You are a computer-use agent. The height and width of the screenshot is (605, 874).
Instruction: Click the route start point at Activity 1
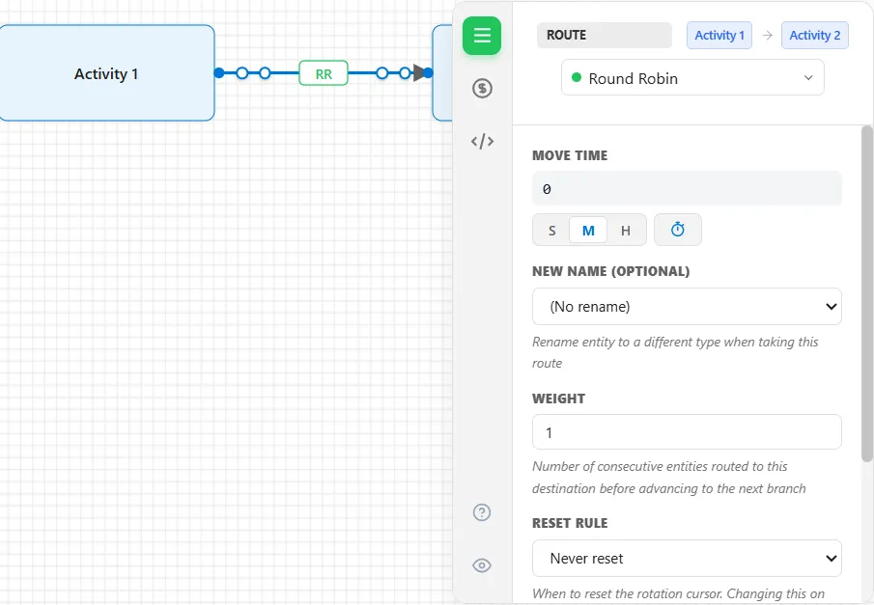pyautogui.click(x=219, y=73)
